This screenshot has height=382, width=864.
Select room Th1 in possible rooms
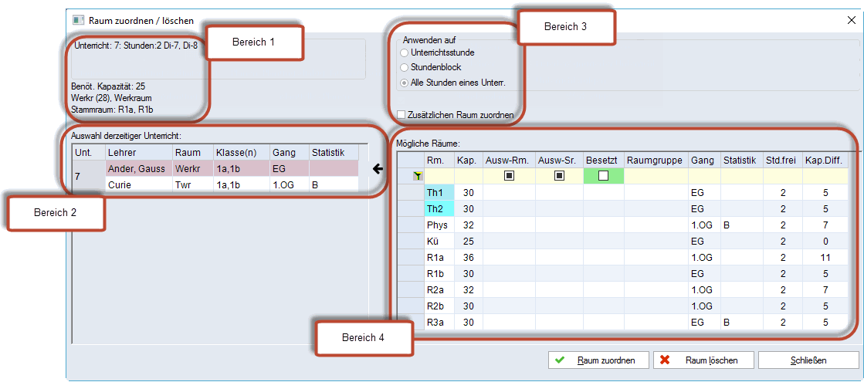438,193
